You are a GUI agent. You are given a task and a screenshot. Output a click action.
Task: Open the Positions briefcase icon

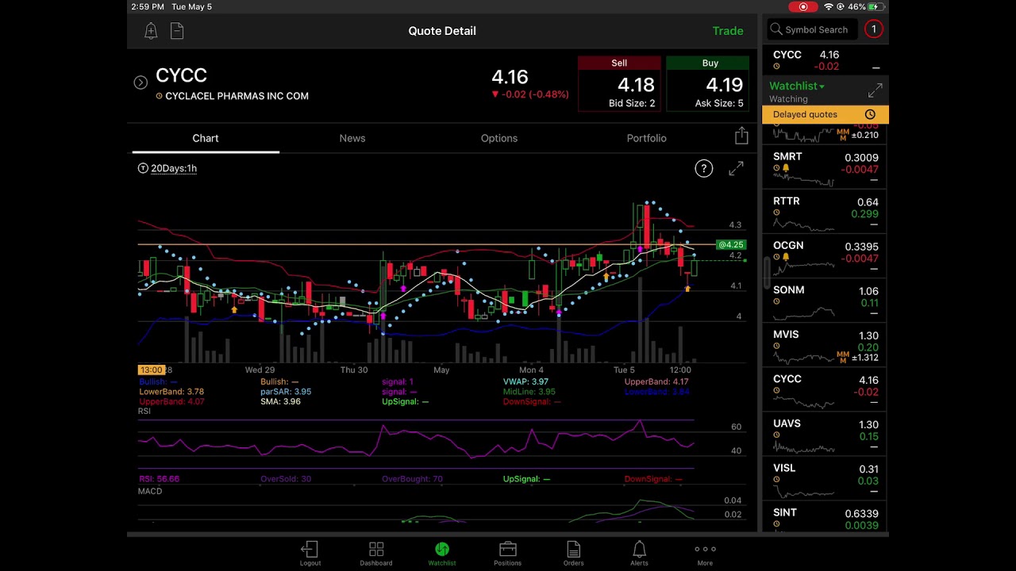pyautogui.click(x=508, y=554)
